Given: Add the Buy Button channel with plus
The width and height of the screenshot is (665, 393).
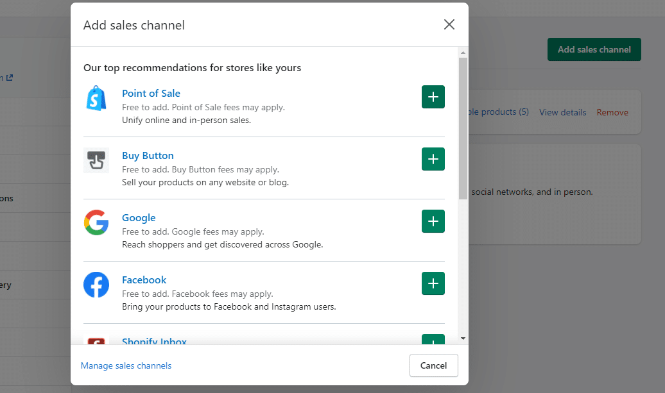Looking at the screenshot, I should 433,159.
